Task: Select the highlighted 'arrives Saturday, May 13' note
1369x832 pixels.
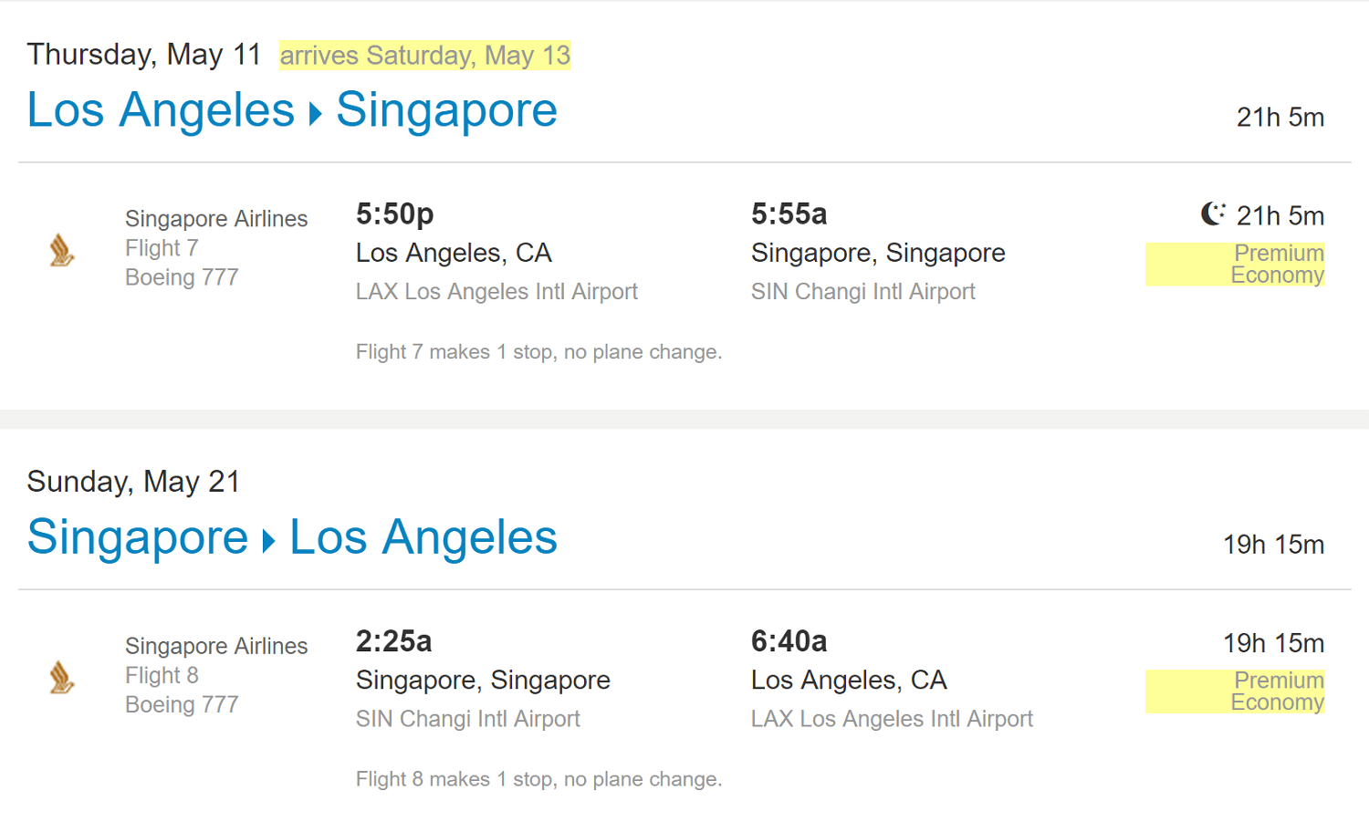Action: 424,56
